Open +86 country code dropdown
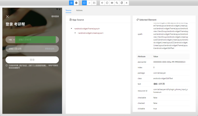198x116 pixels. (12, 40)
